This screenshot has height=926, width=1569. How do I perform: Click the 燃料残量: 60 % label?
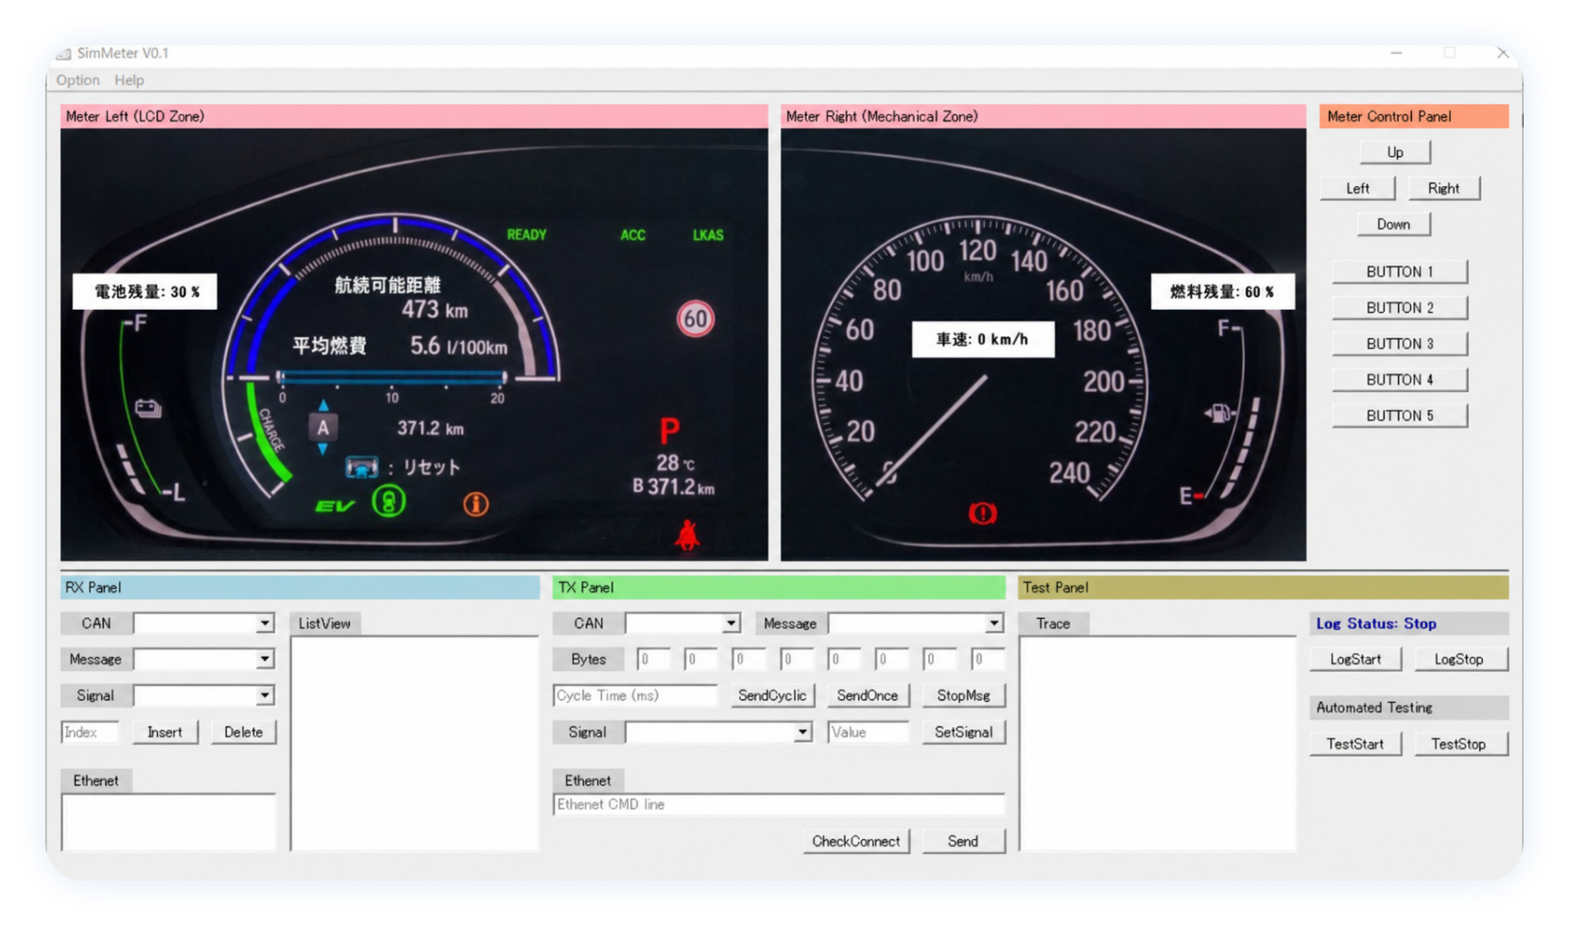[x=1222, y=292]
